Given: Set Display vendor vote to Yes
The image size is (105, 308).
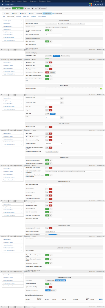Looking at the screenshot, I should tap(47, 127).
